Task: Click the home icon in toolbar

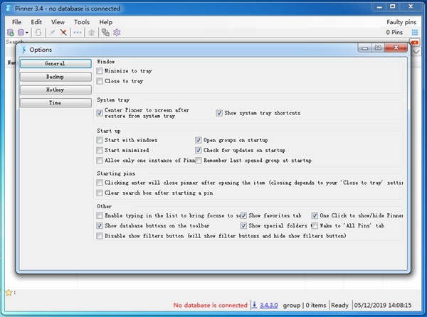Action: coord(92,33)
